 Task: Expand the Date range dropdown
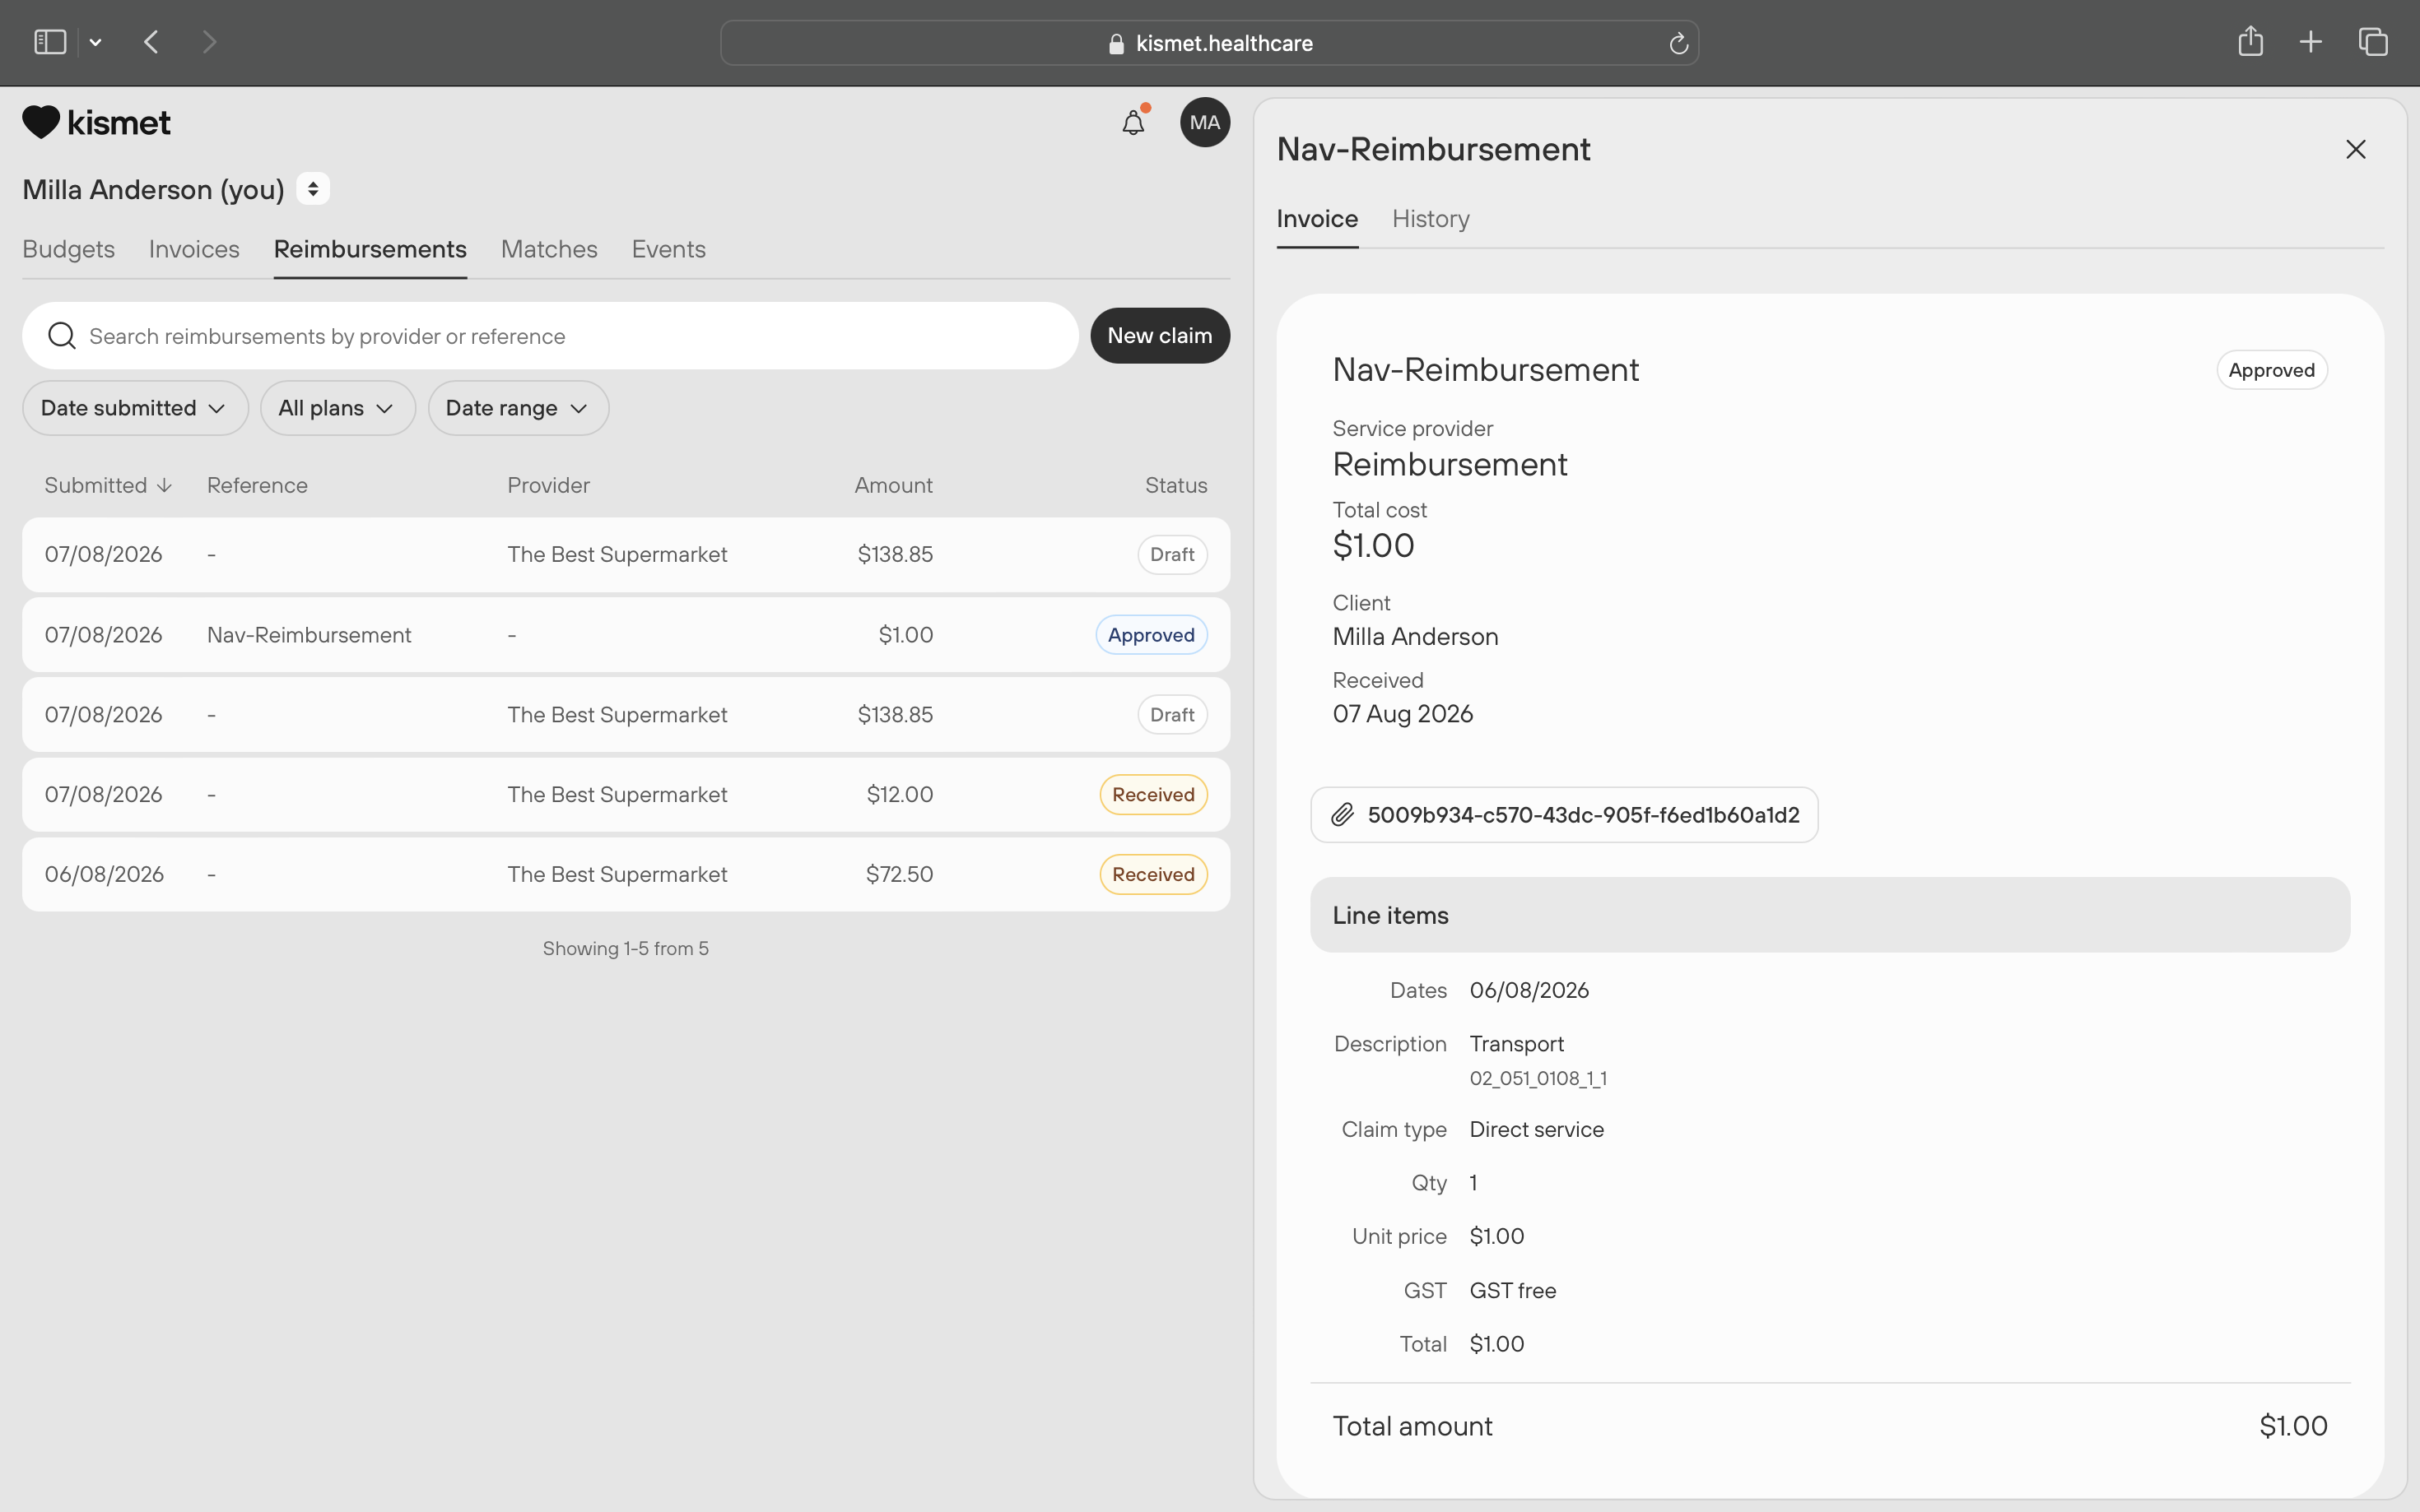(519, 408)
